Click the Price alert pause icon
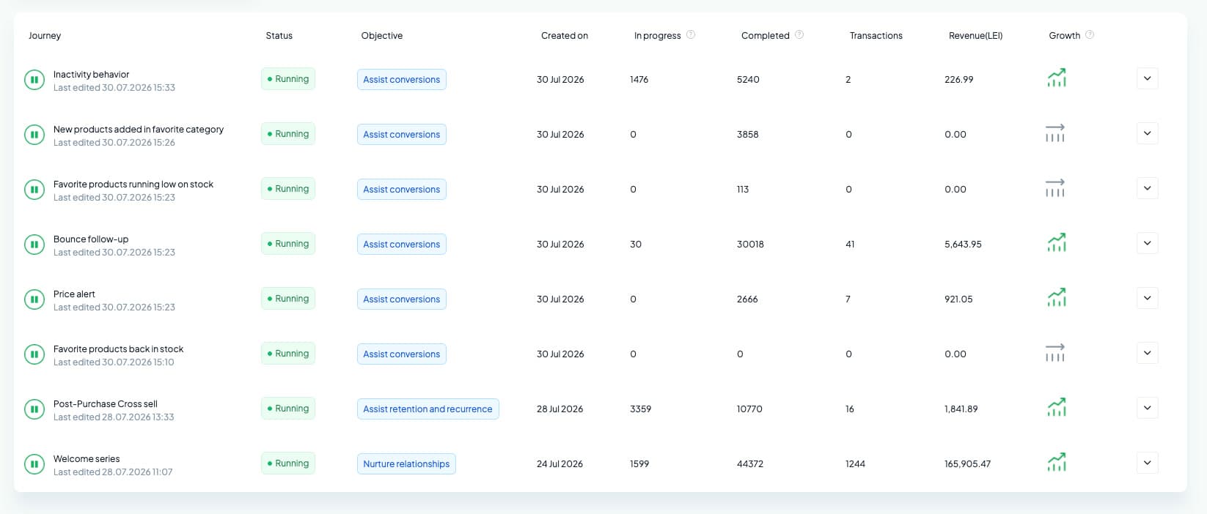The image size is (1207, 514). pos(34,299)
